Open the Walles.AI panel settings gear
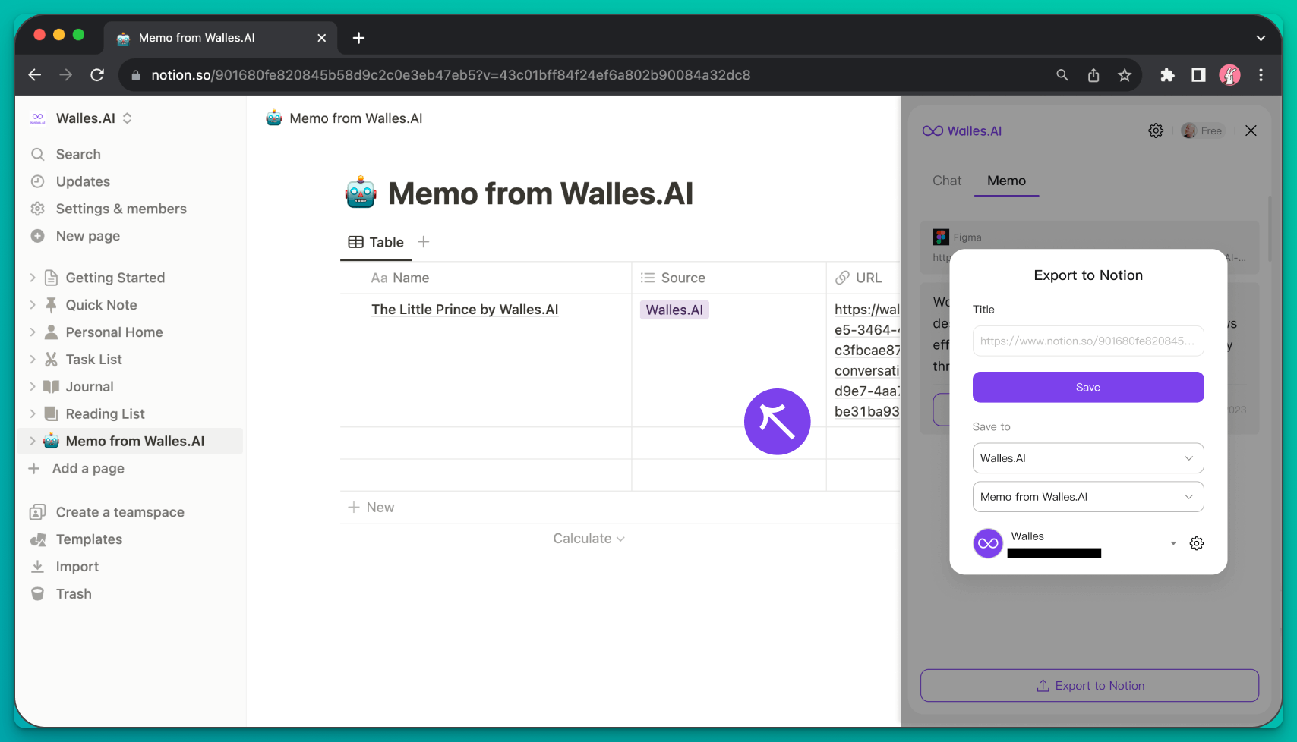 pos(1155,130)
